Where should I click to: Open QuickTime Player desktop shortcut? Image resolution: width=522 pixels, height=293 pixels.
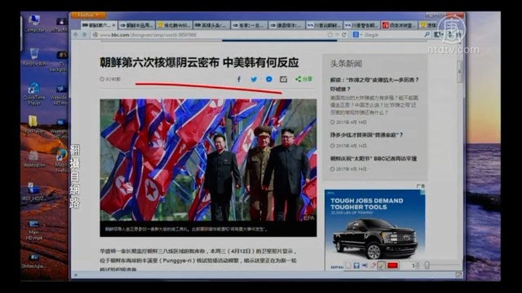pyautogui.click(x=33, y=92)
